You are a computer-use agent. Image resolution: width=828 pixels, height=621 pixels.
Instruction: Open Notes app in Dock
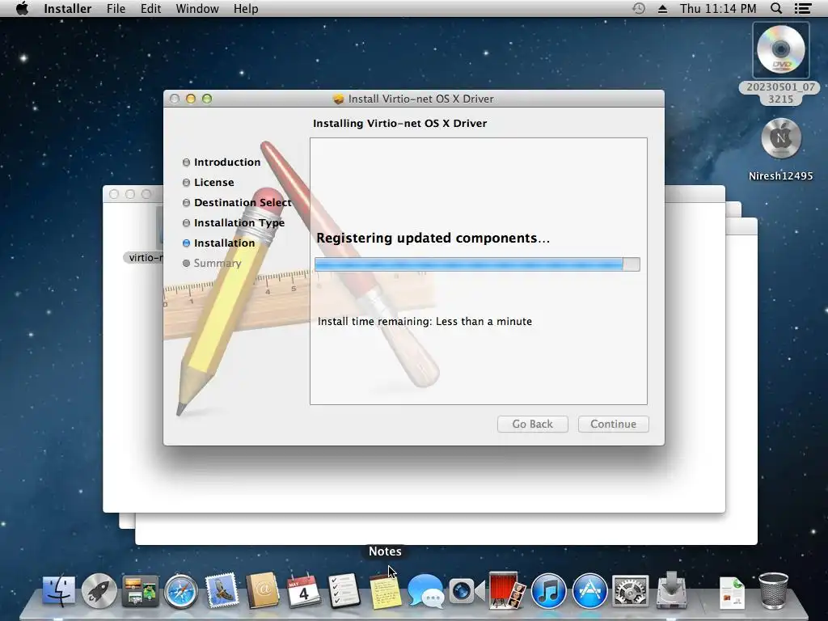click(x=385, y=591)
